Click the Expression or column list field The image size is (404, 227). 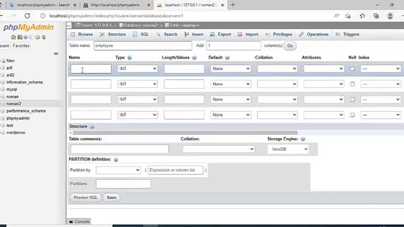coord(175,170)
